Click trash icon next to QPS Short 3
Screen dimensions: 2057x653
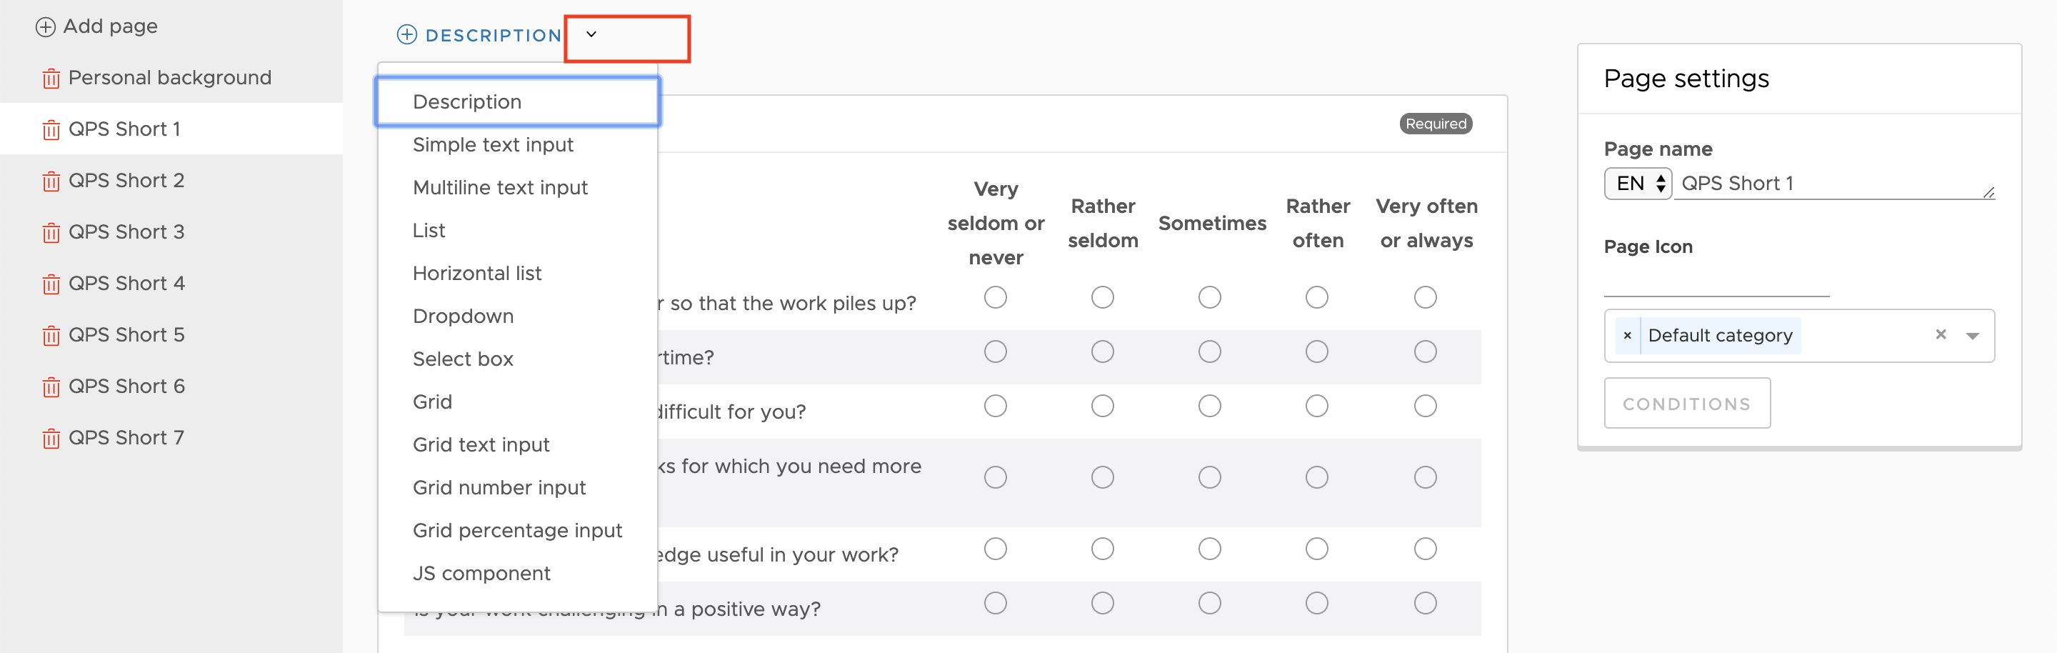[x=51, y=232]
